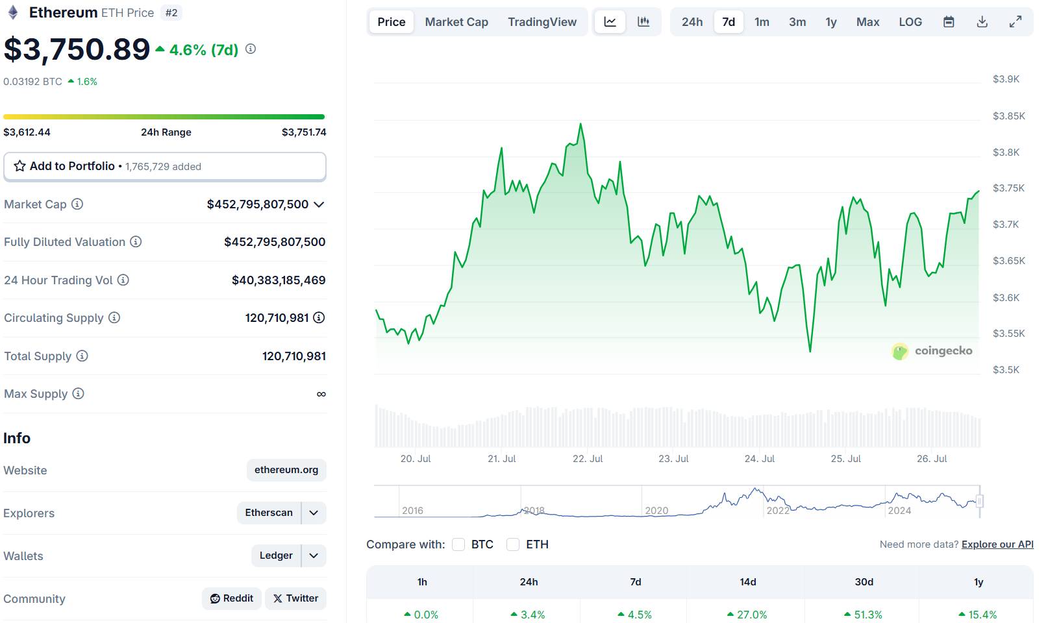Set chart range to 3m

(797, 21)
